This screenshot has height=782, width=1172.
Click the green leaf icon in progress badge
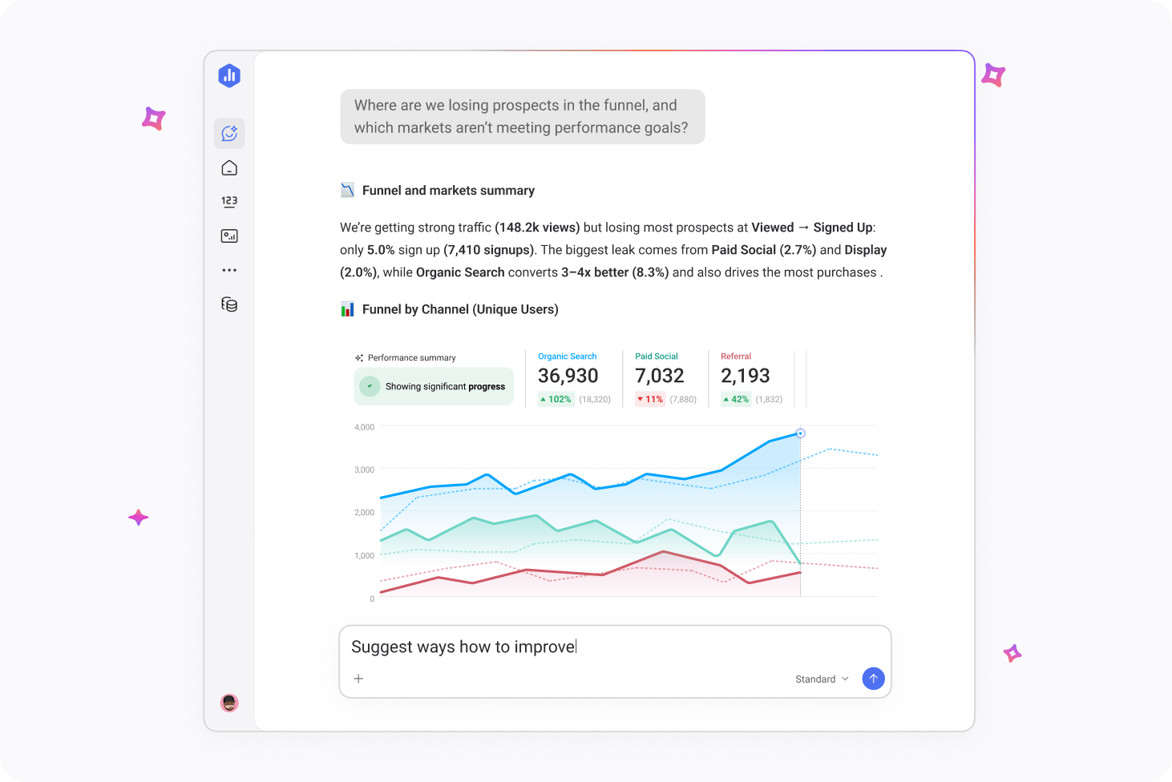point(370,386)
